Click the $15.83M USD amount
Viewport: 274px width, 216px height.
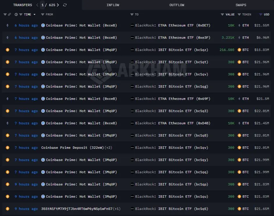[261, 50]
